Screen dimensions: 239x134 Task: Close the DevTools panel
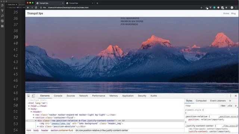click(236, 96)
